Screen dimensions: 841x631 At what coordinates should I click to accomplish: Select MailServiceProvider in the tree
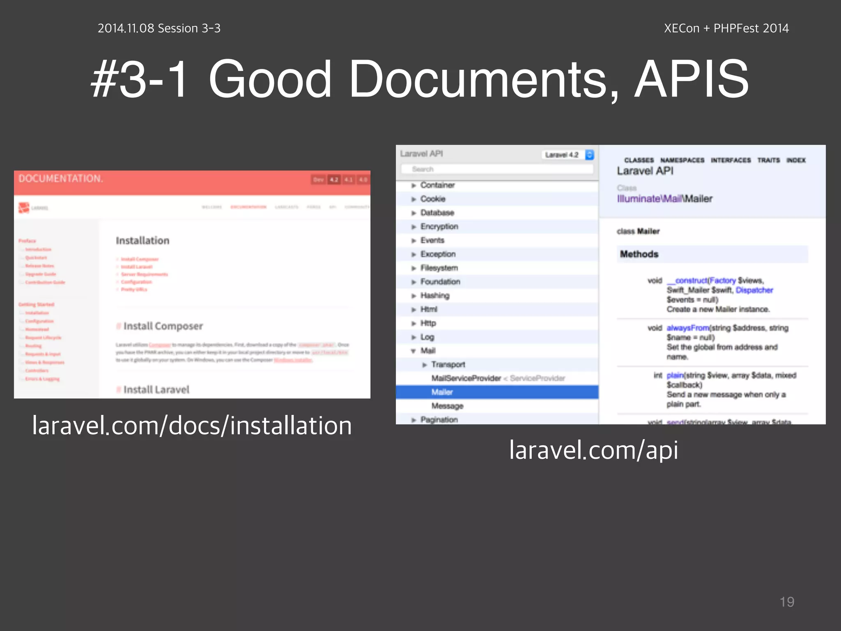tap(466, 378)
